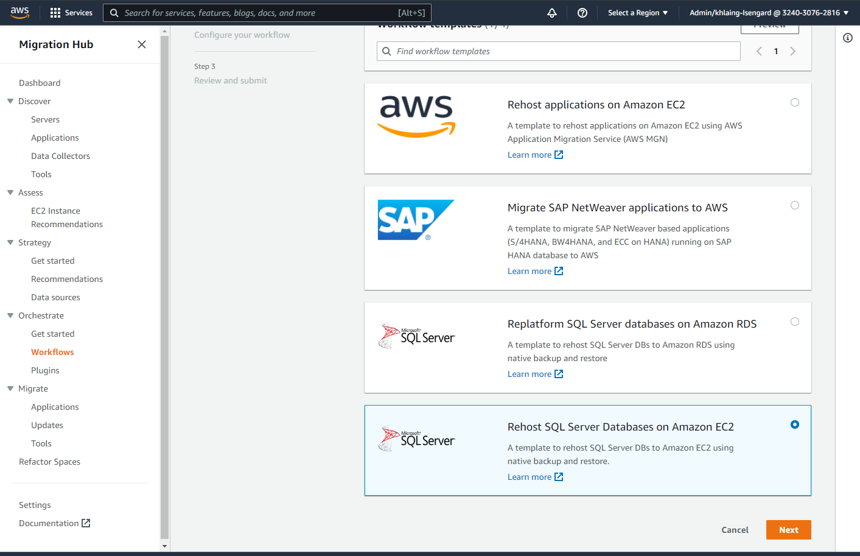Click page number 1 in pagination
This screenshot has height=556, width=860.
pyautogui.click(x=776, y=51)
